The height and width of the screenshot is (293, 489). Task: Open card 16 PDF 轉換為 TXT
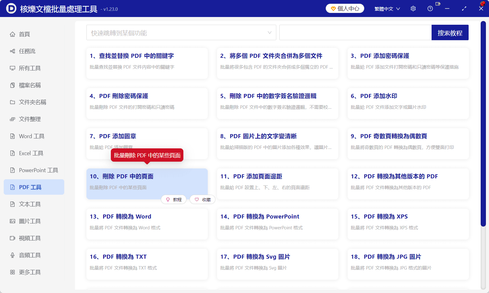tap(147, 264)
